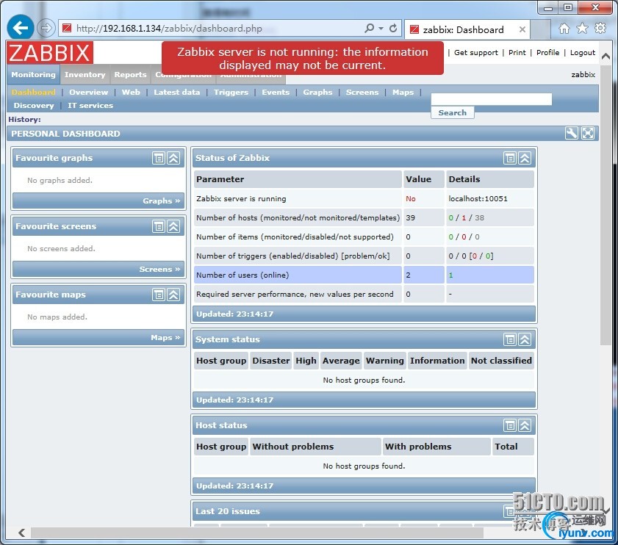Image resolution: width=618 pixels, height=545 pixels.
Task: Click the Logout link
Action: point(583,53)
